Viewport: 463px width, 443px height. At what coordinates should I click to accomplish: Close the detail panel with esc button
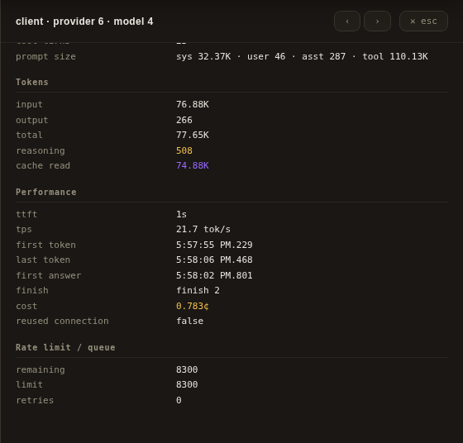coord(423,21)
